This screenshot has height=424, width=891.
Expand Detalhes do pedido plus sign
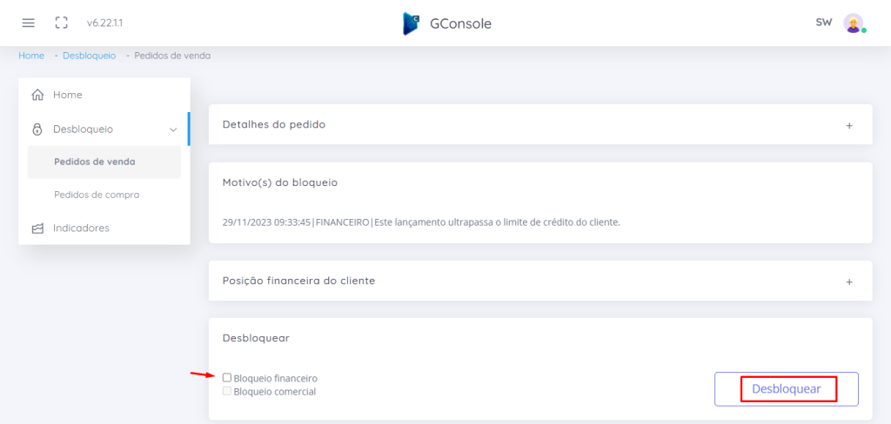[849, 125]
